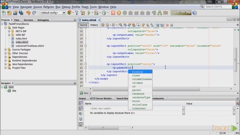
Task: Click Find Previous Occurrence editor icon
Action: 125,25
